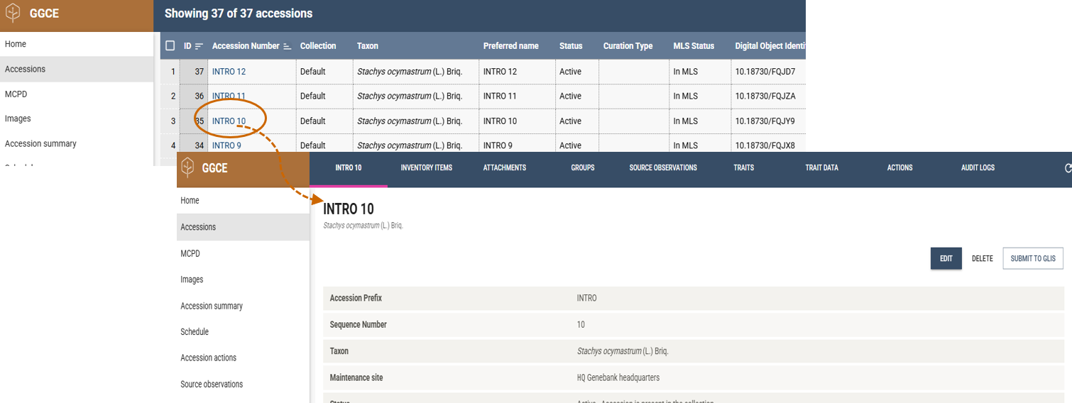Sort by the ID column sort icon
This screenshot has width=1072, height=403.
pos(199,46)
